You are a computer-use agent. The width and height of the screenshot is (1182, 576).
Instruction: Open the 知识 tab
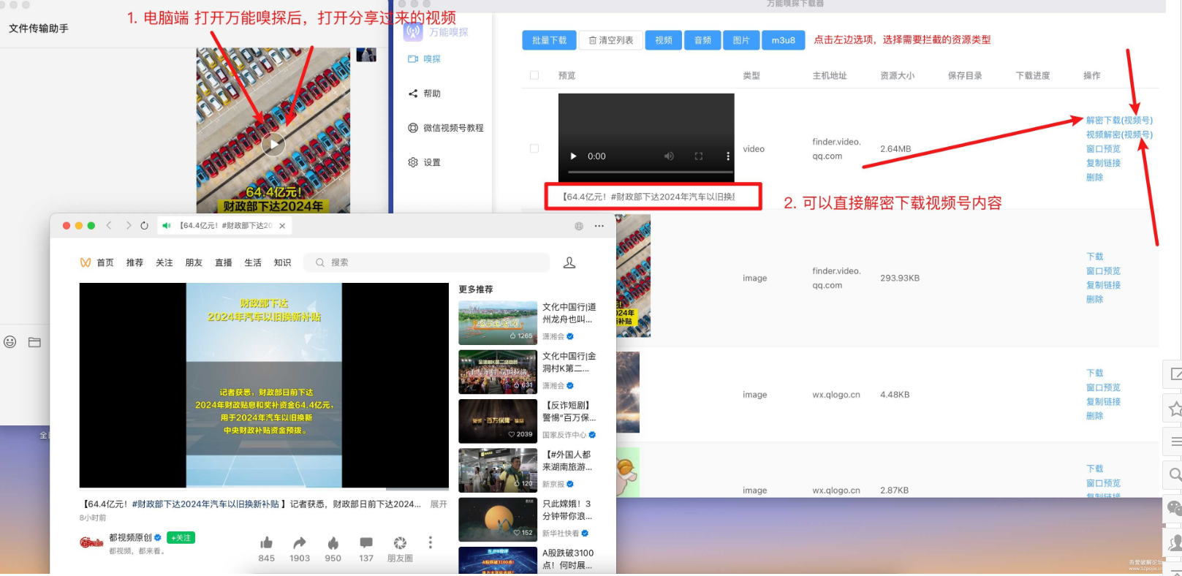click(282, 263)
